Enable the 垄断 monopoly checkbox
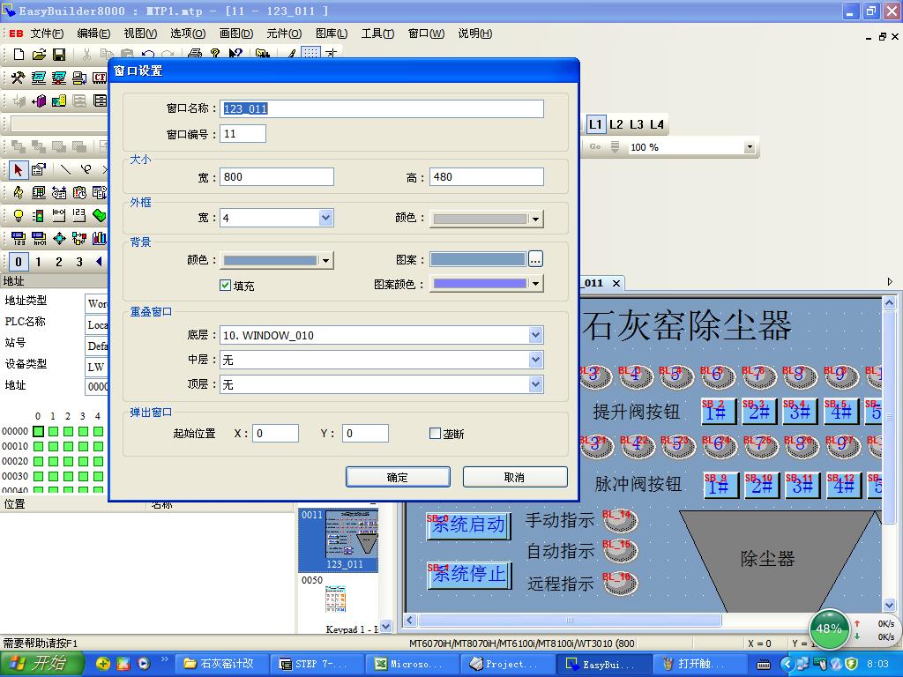The width and height of the screenshot is (903, 677). (x=436, y=434)
